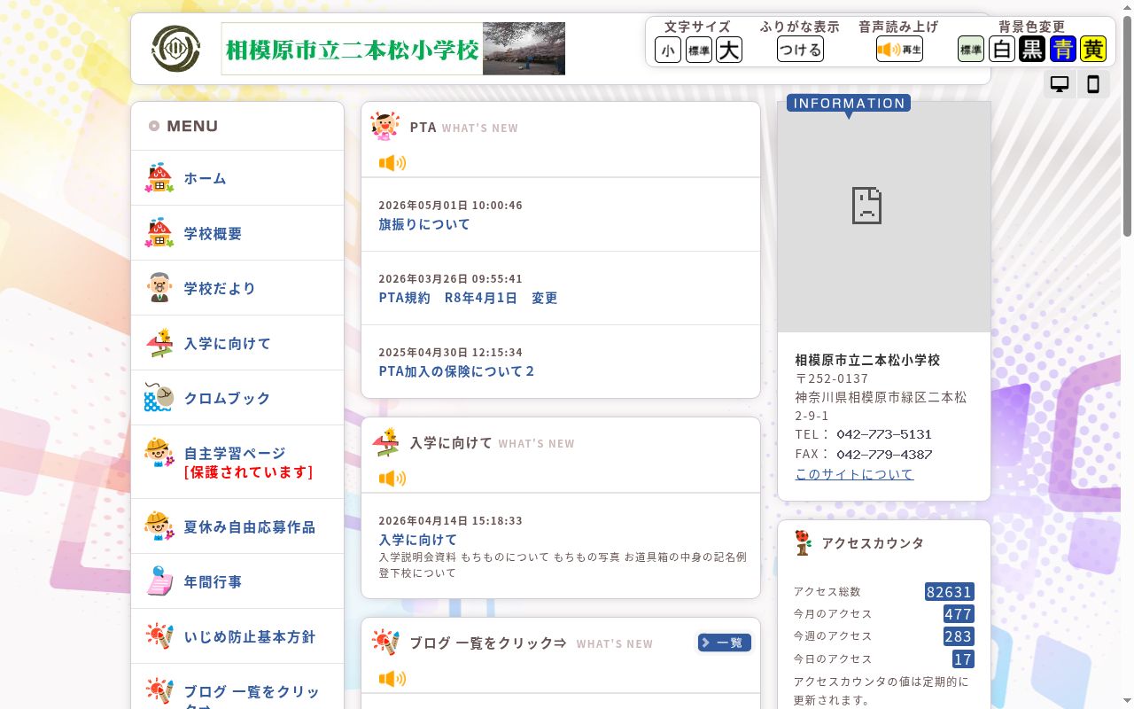This screenshot has width=1134, height=709.
Task: Click the アクセスカウンタ flower icon
Action: (x=803, y=542)
